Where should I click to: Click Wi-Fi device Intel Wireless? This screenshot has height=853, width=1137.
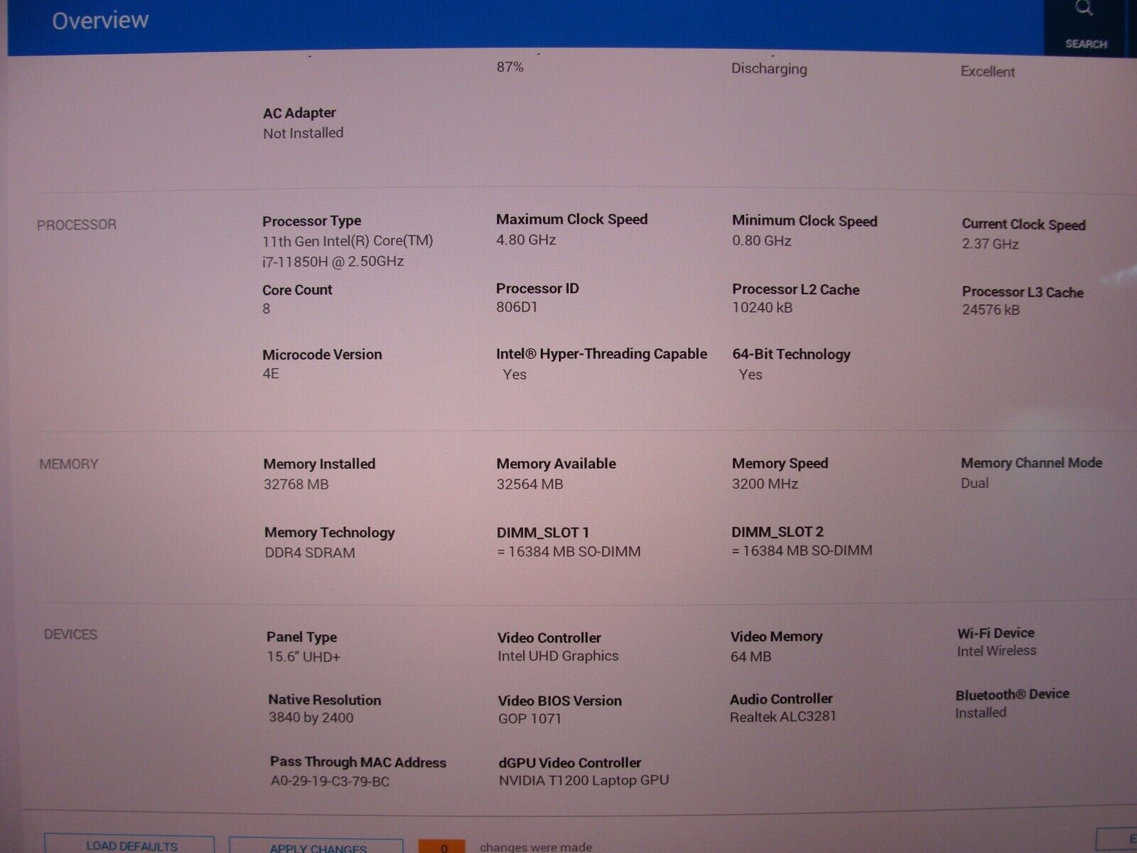pos(996,650)
